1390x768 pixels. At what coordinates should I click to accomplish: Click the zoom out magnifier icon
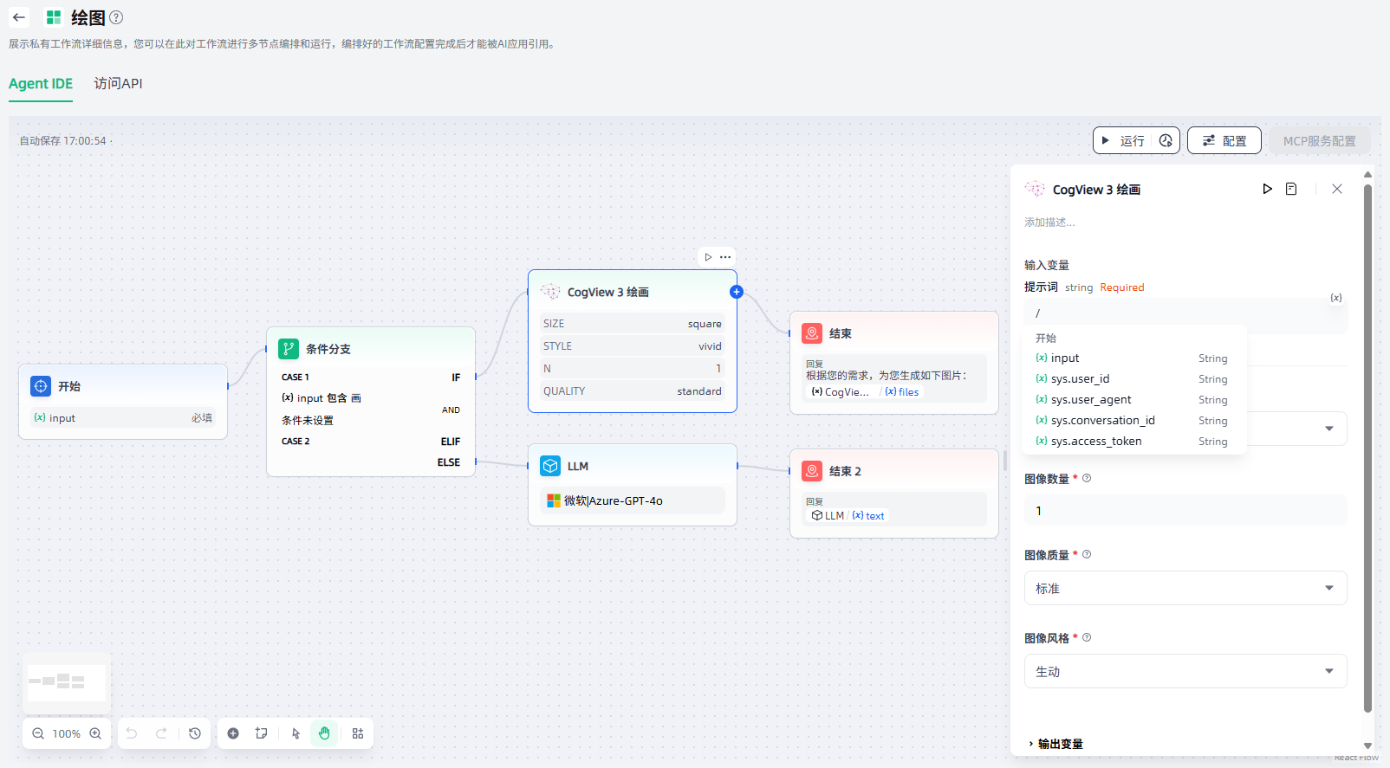click(x=38, y=733)
